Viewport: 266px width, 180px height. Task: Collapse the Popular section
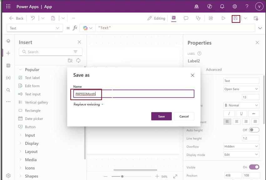click(x=20, y=70)
